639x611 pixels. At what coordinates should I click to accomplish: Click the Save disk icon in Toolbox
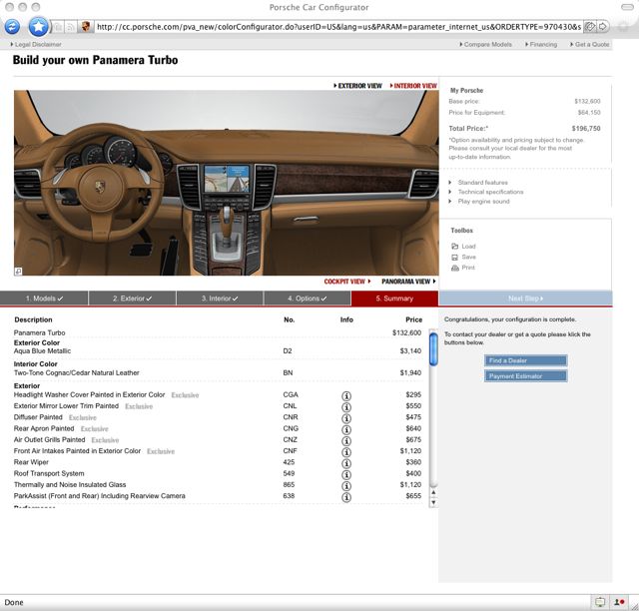(455, 258)
